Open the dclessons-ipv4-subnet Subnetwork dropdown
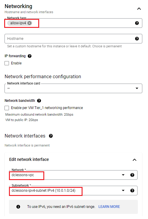 click(x=73, y=191)
